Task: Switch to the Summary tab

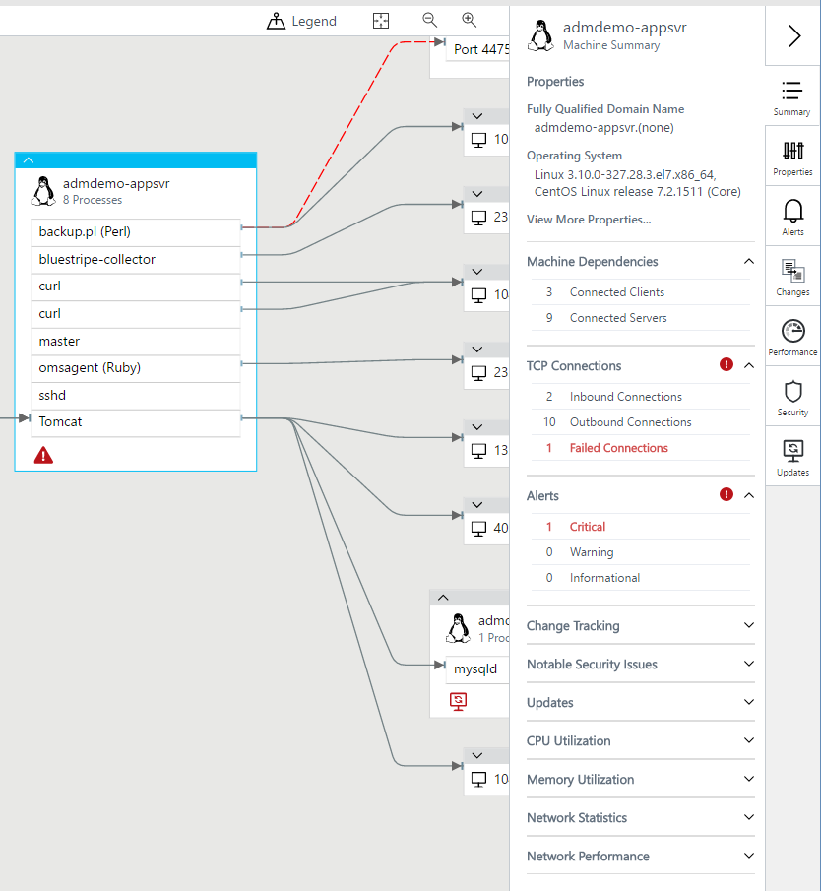Action: 792,96
